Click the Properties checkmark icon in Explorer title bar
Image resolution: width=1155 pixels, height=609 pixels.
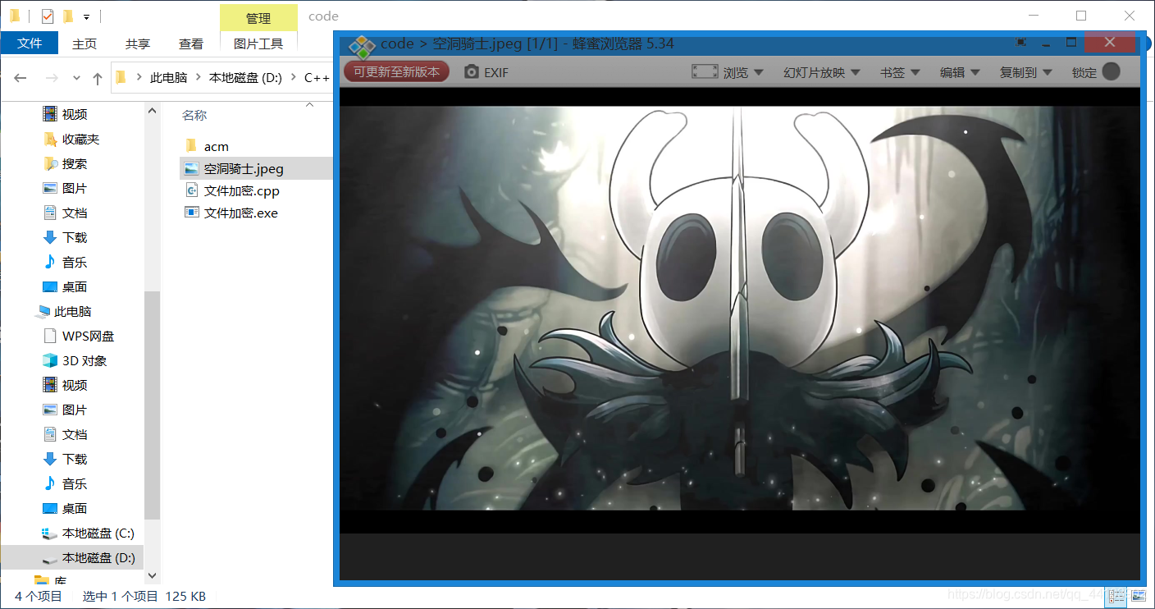point(47,16)
